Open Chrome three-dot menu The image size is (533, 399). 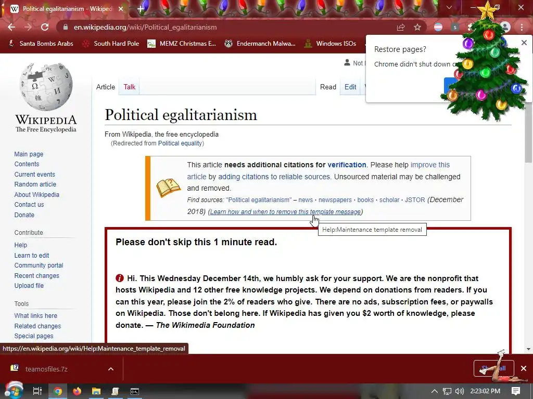pos(522,27)
